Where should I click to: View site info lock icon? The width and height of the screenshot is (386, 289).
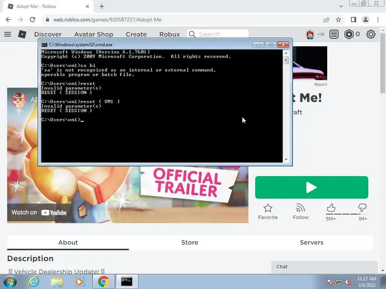(47, 20)
